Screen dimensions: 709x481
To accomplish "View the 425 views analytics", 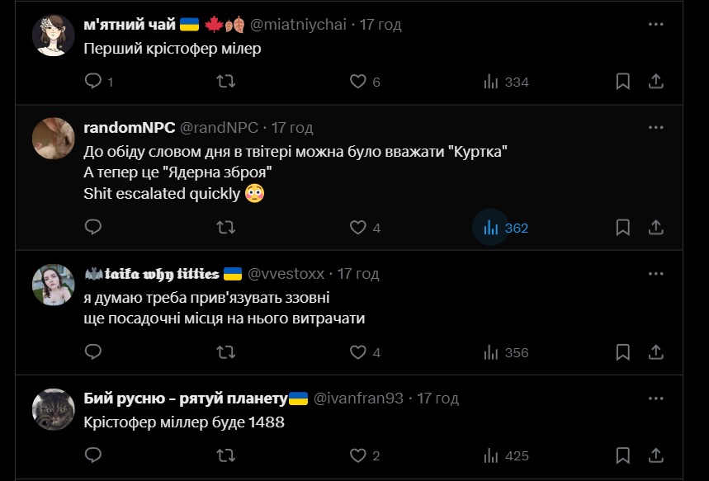I will pos(506,455).
